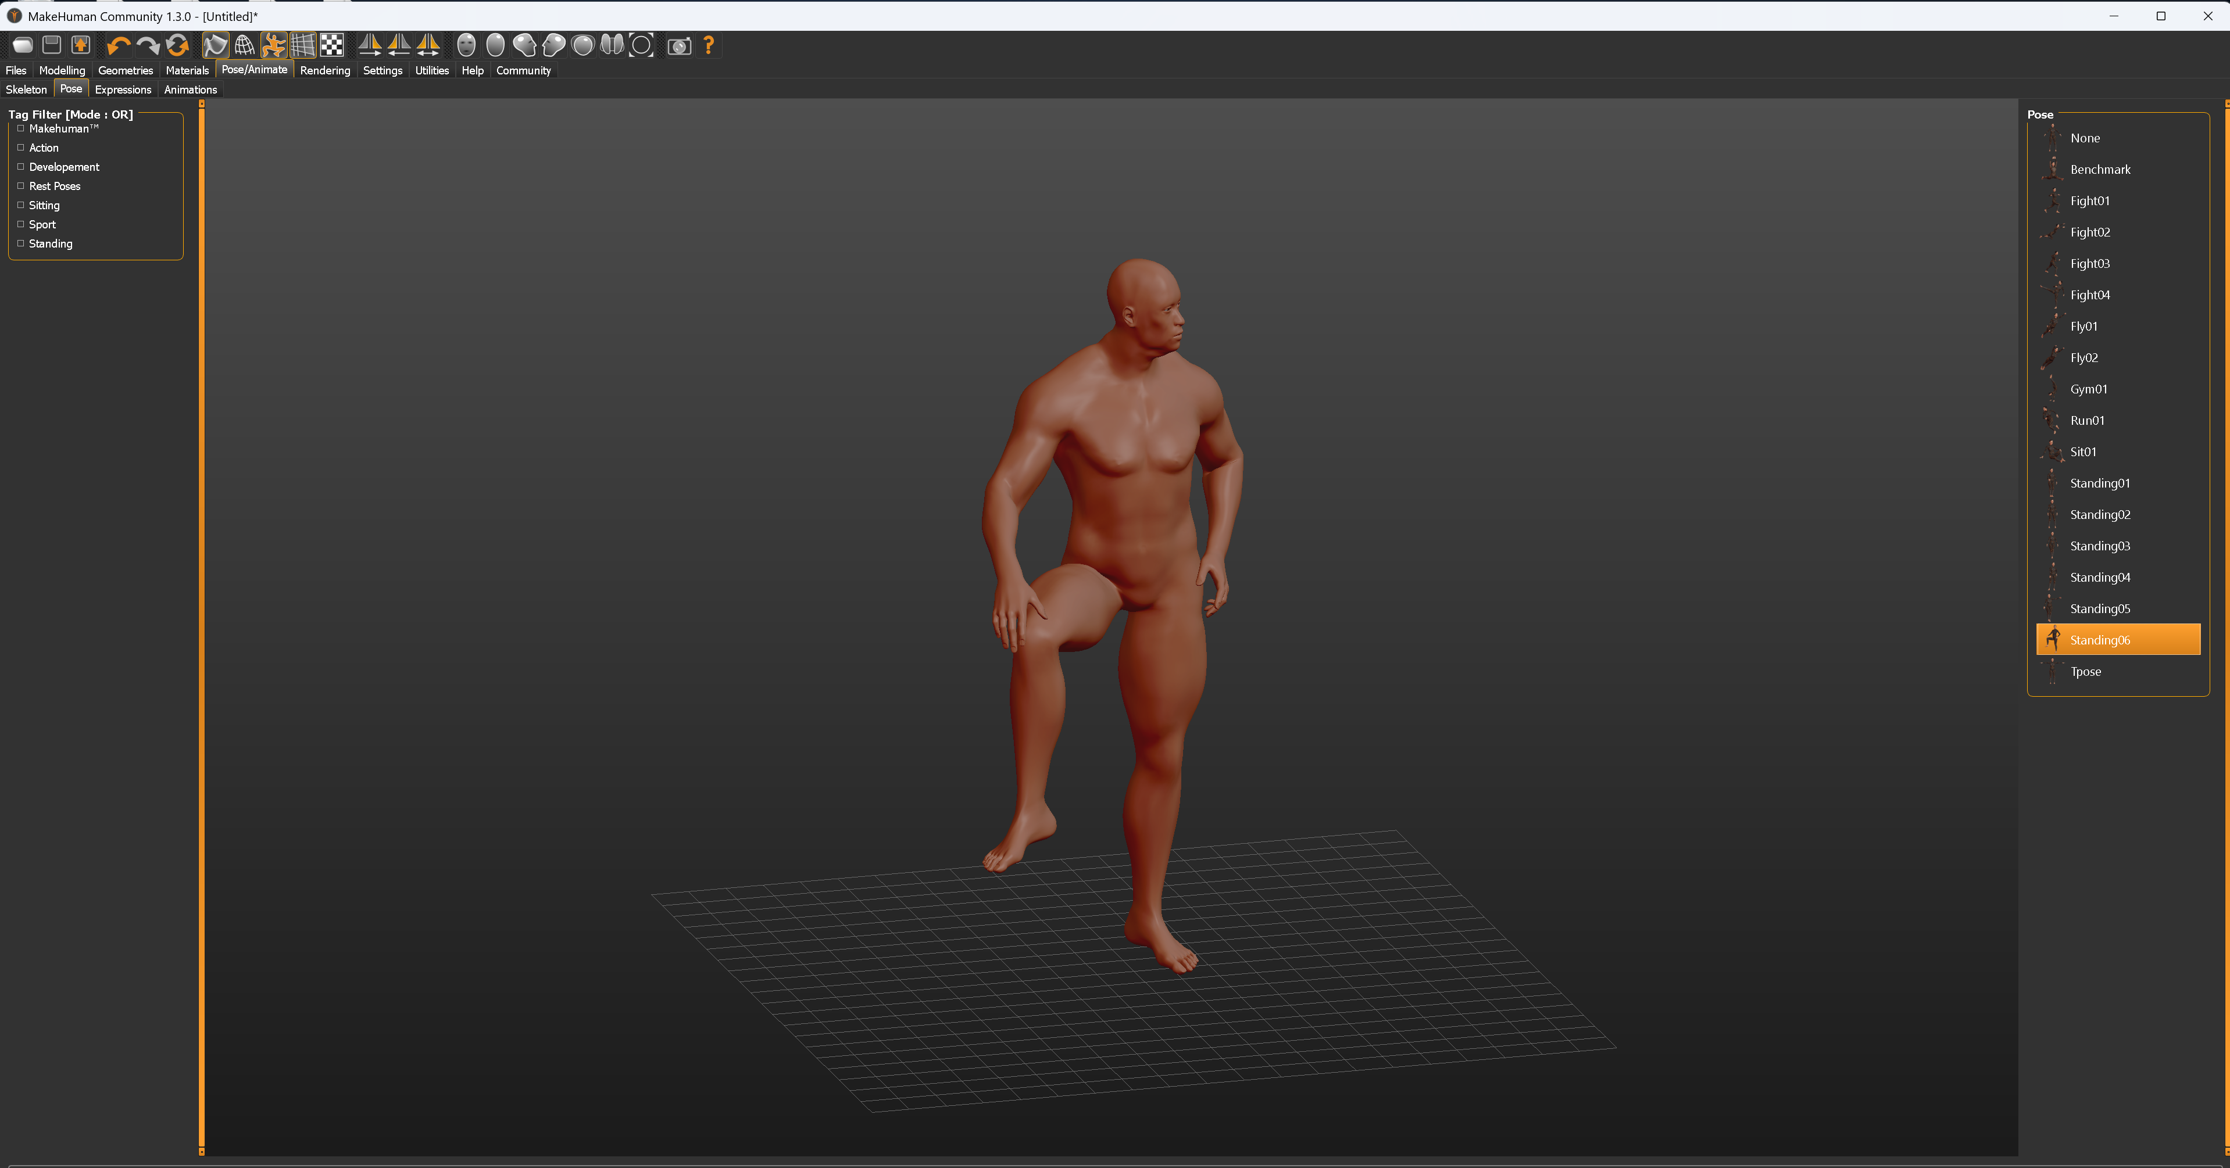
Task: Tick the Rest Poses filter checkbox
Action: click(x=21, y=186)
